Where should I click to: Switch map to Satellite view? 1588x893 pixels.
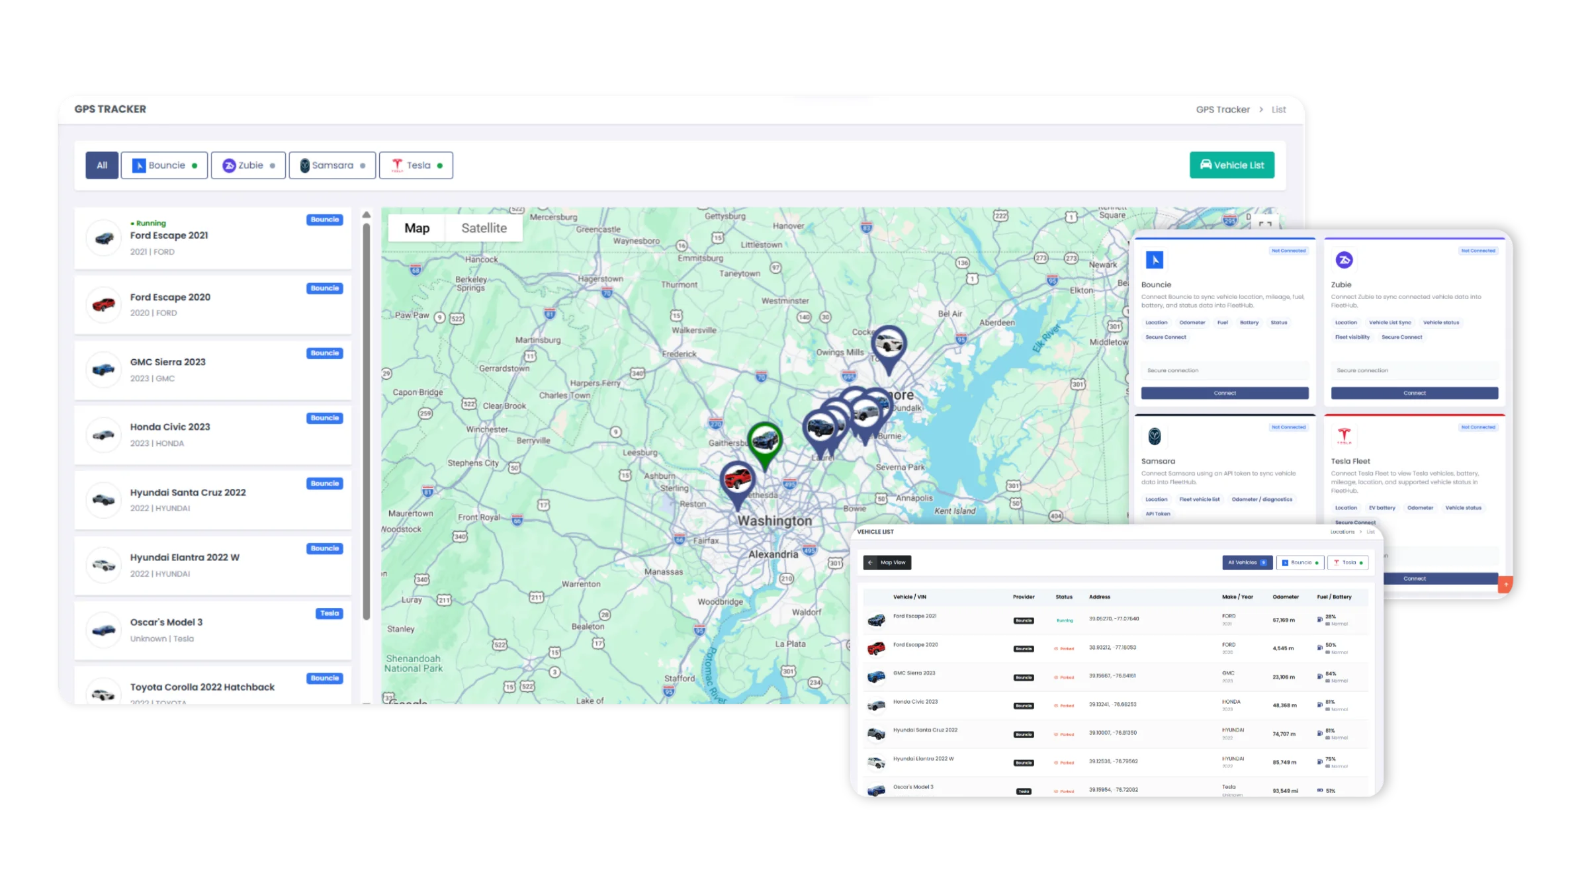coord(484,228)
